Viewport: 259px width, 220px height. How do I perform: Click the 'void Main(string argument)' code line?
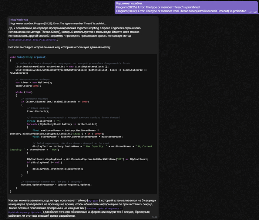28,57
